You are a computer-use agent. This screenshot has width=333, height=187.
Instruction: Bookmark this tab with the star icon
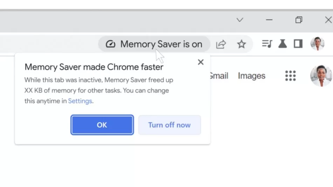tap(242, 44)
